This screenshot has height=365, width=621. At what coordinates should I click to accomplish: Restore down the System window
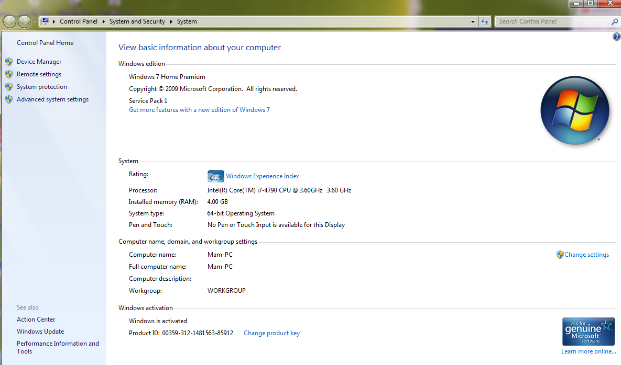pyautogui.click(x=591, y=3)
